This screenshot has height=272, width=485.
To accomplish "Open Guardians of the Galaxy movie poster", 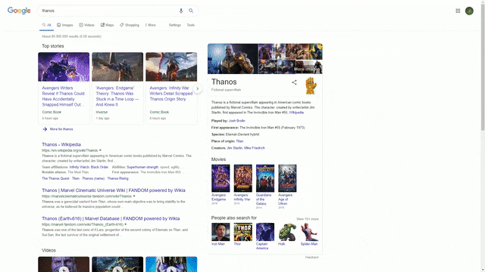I will 265,178.
